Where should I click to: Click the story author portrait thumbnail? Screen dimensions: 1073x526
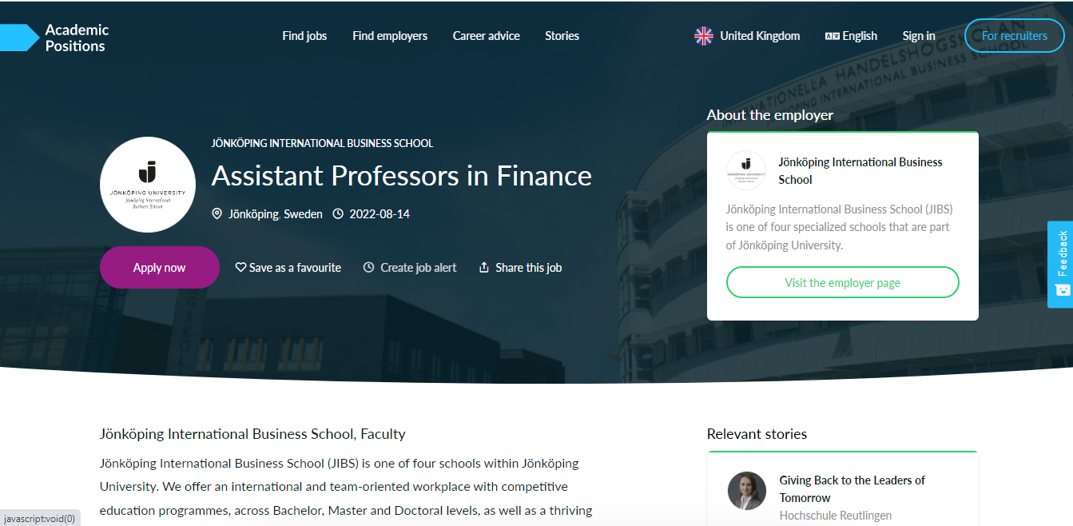pyautogui.click(x=747, y=491)
